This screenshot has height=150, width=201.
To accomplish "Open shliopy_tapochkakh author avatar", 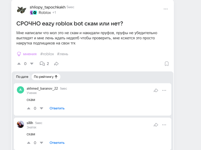I will tap(22, 10).
